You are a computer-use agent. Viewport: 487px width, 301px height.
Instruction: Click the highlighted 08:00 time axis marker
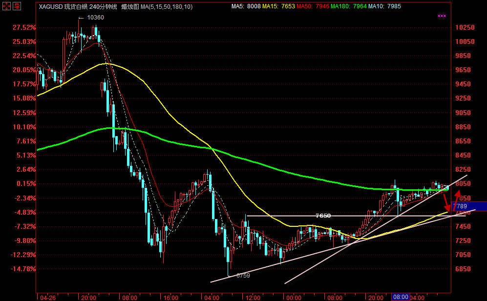coord(401,297)
